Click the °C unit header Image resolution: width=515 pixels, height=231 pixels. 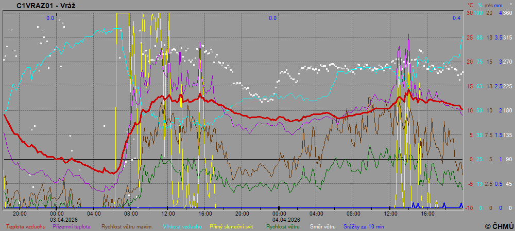pos(470,5)
